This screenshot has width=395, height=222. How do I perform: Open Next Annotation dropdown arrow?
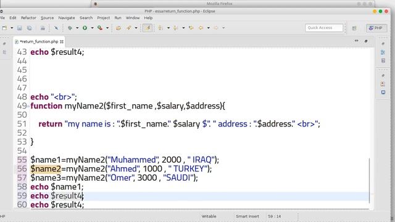pos(168,28)
